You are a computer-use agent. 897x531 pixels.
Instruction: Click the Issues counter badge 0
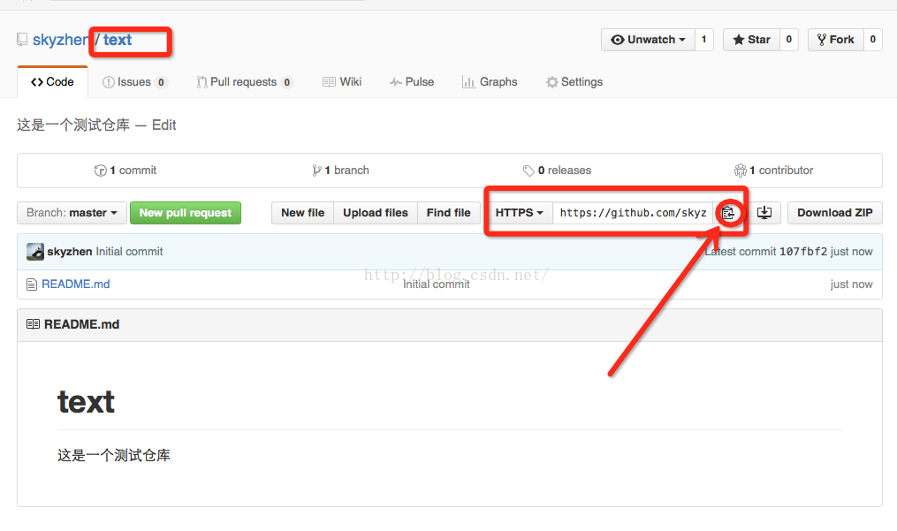click(x=162, y=82)
